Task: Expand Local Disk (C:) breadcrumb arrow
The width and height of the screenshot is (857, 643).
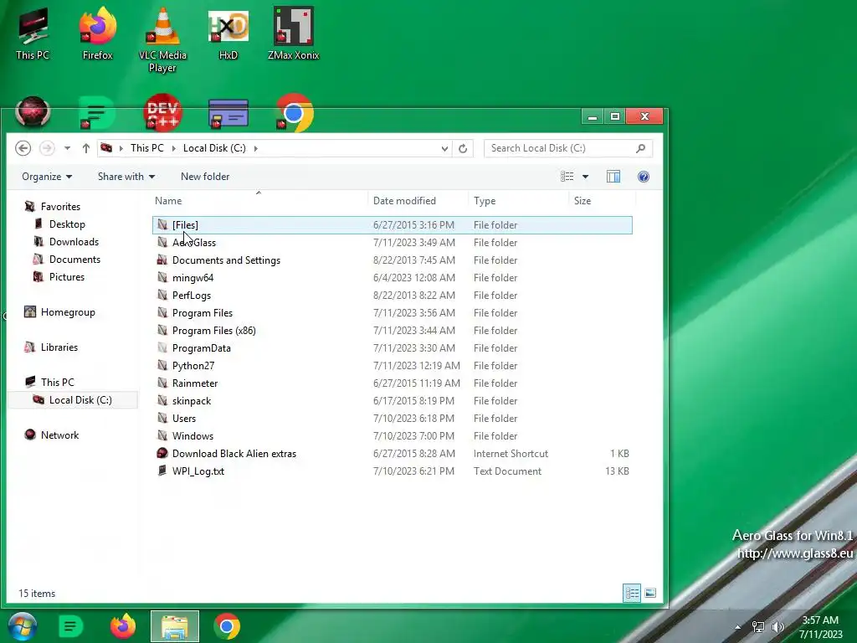Action: point(255,148)
